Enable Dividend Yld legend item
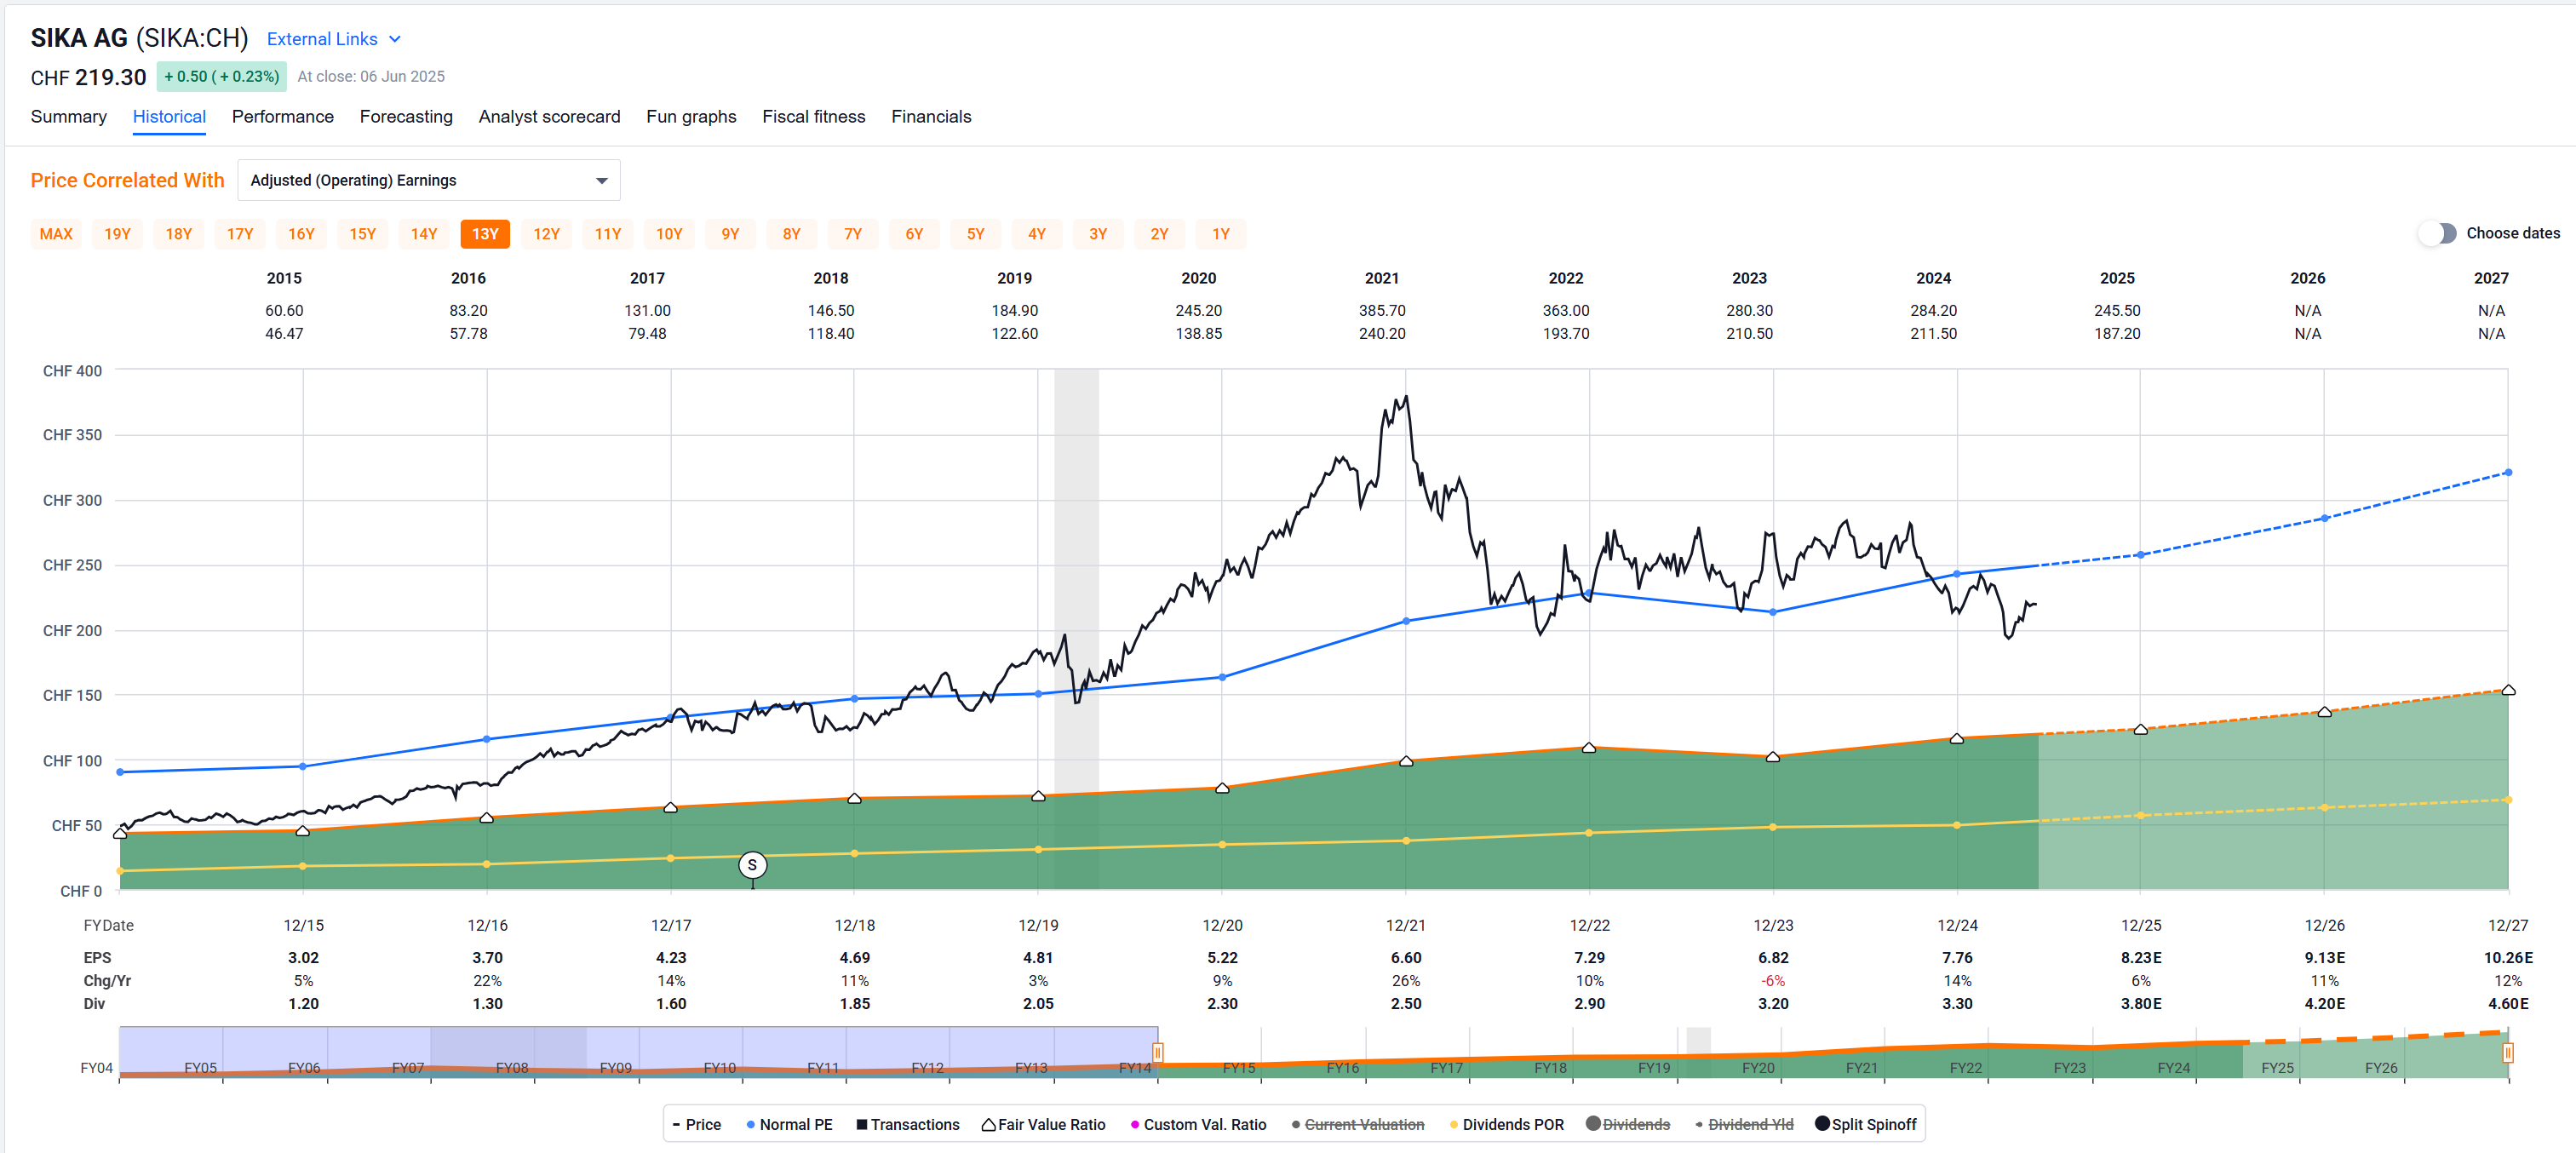The width and height of the screenshot is (2576, 1153). coord(1744,1124)
